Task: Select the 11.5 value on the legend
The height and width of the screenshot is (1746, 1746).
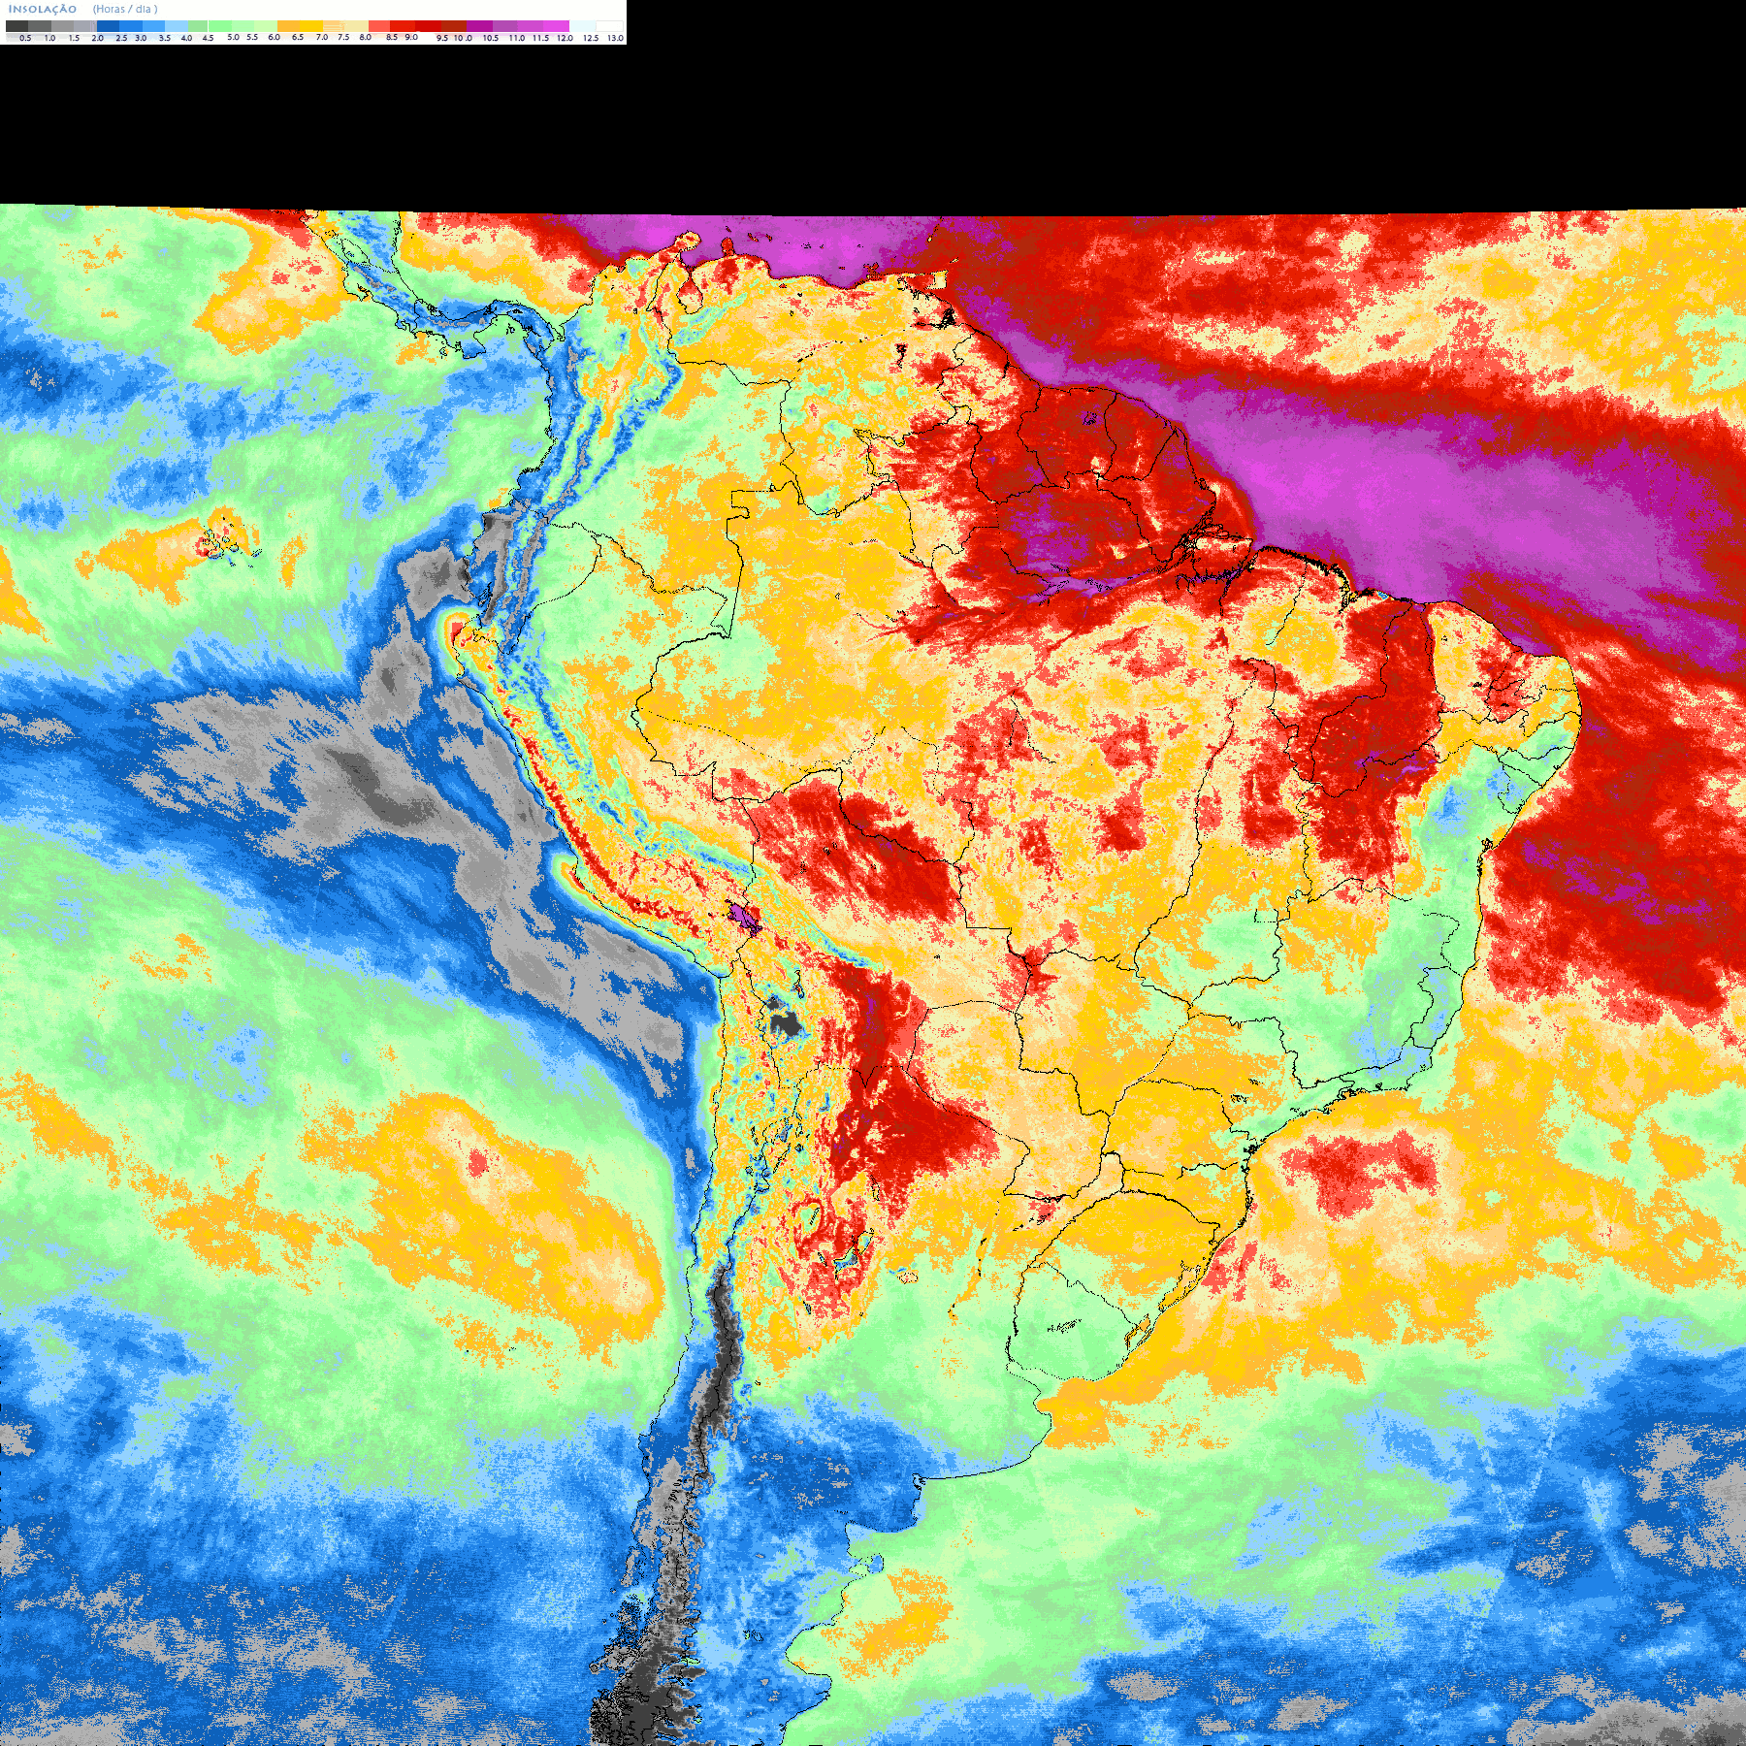Action: pos(540,38)
